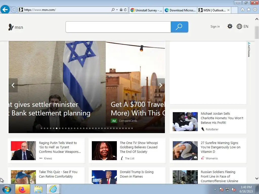Open a new blank tab
This screenshot has width=259, height=194.
pyautogui.click(x=234, y=10)
